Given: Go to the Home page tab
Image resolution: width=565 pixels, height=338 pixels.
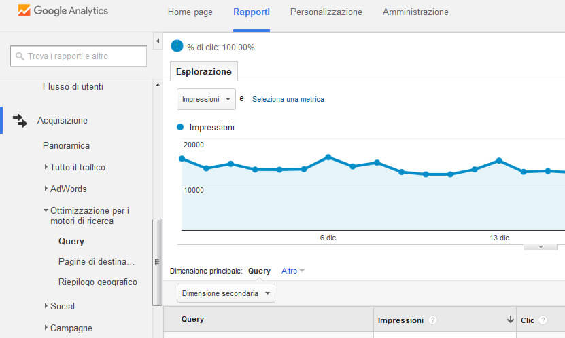Looking at the screenshot, I should click(x=190, y=12).
